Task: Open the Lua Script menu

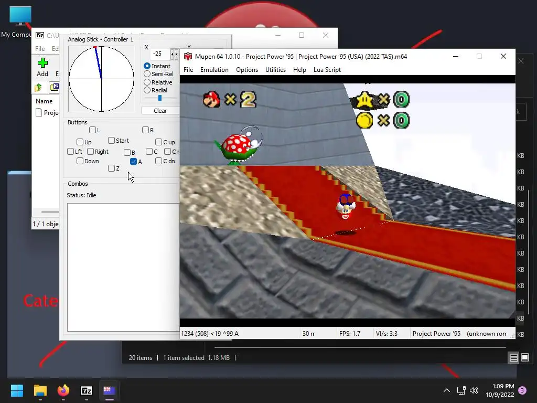Action: (x=327, y=70)
